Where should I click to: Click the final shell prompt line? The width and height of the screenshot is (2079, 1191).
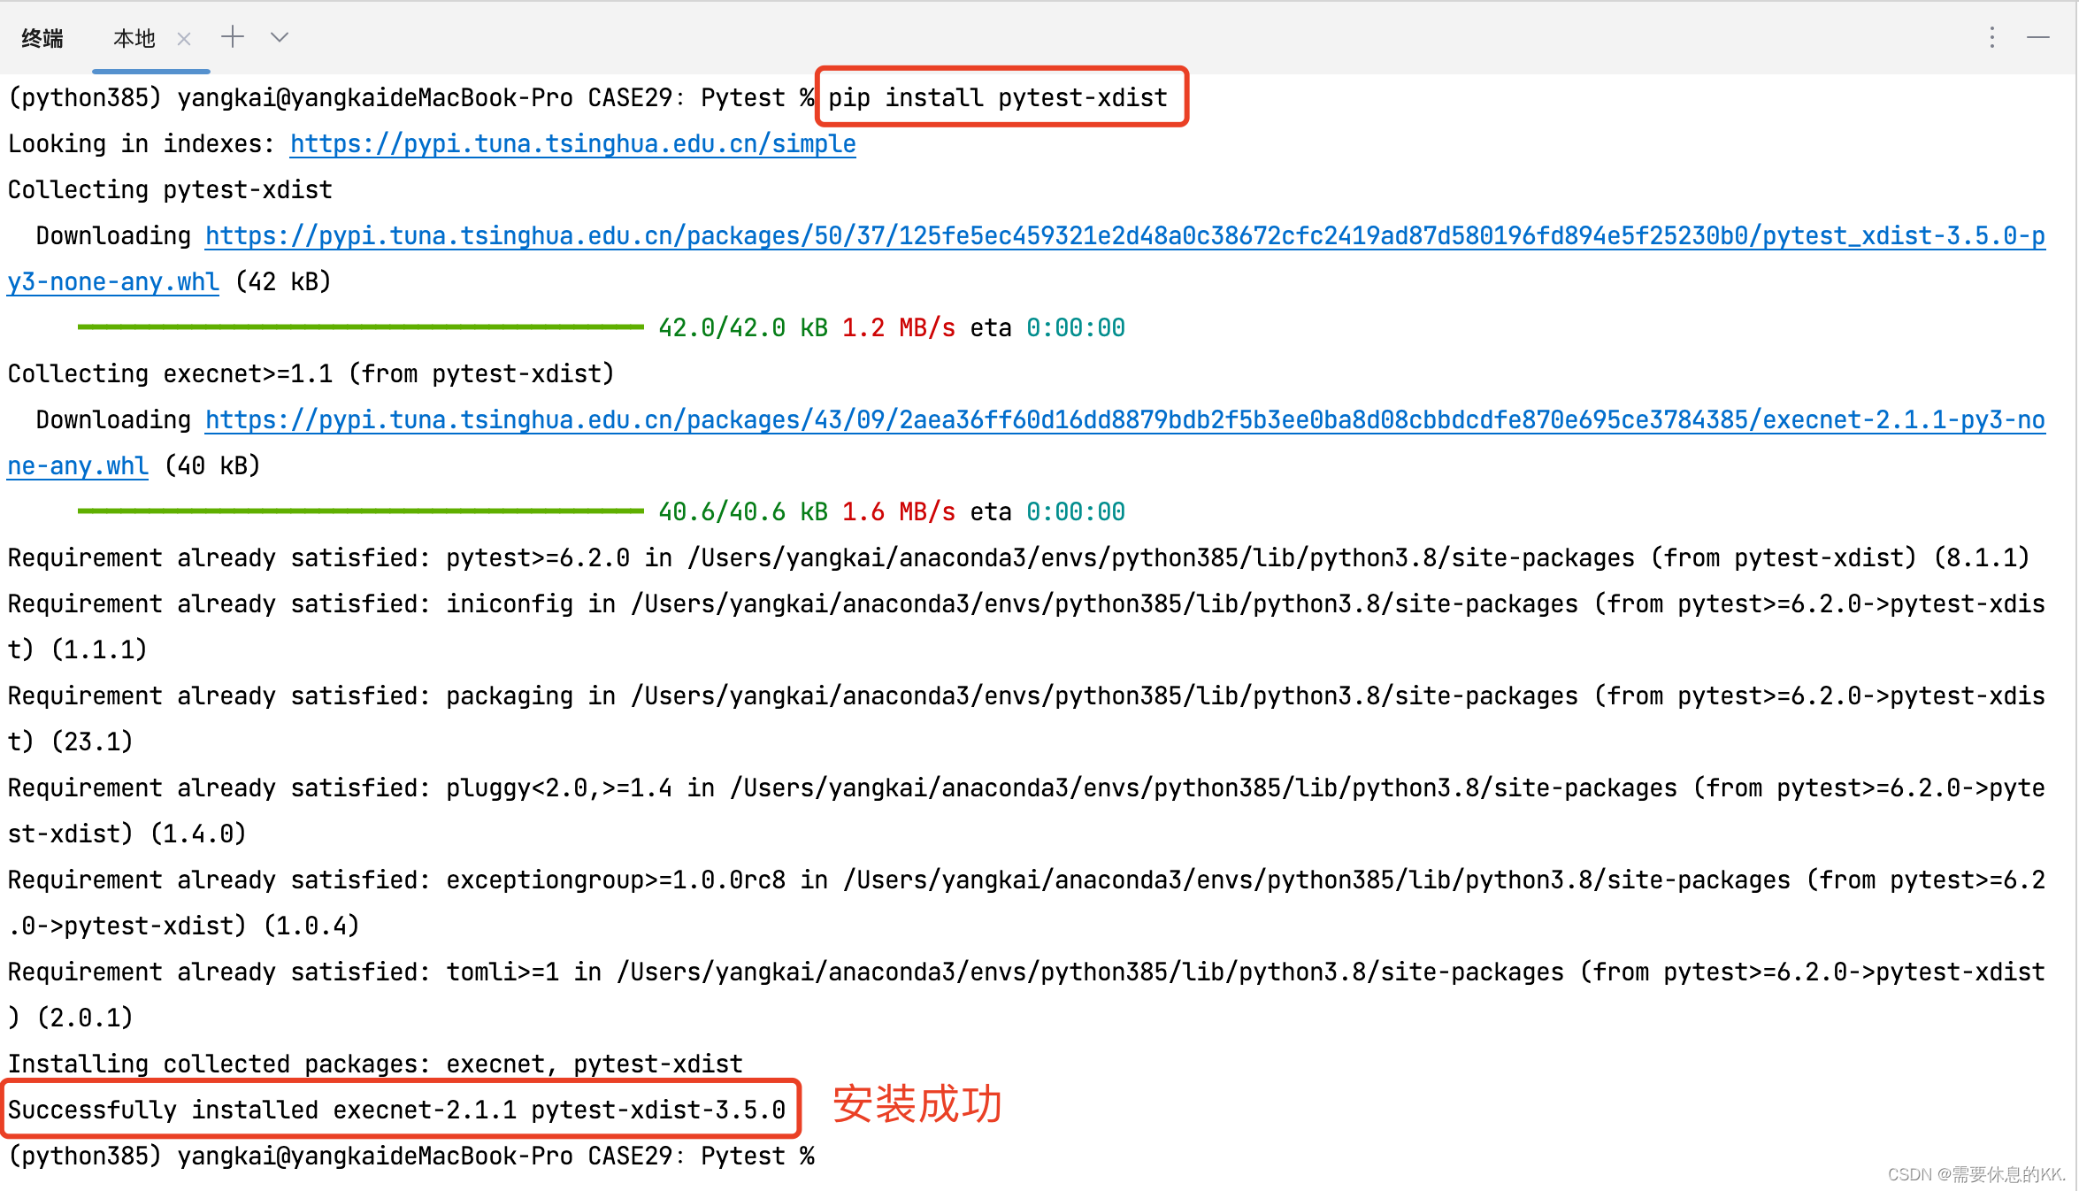pos(410,1156)
